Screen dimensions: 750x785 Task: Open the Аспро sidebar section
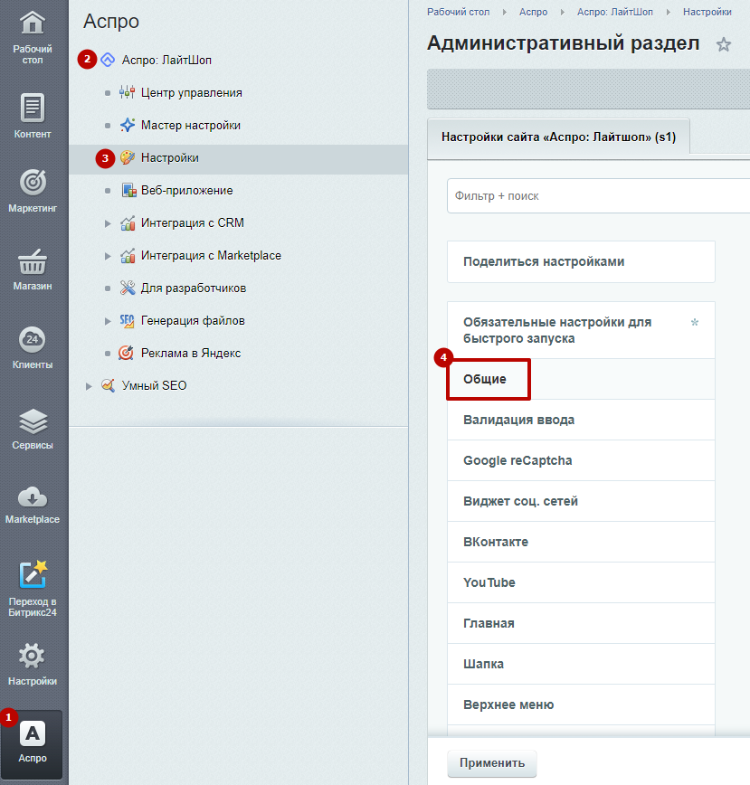click(33, 744)
